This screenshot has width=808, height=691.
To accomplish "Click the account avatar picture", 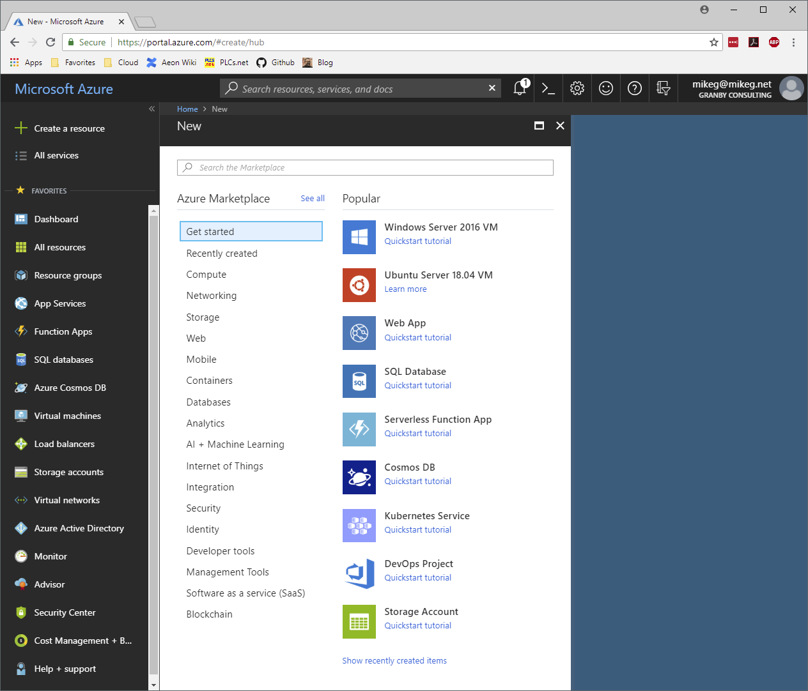I will point(791,89).
